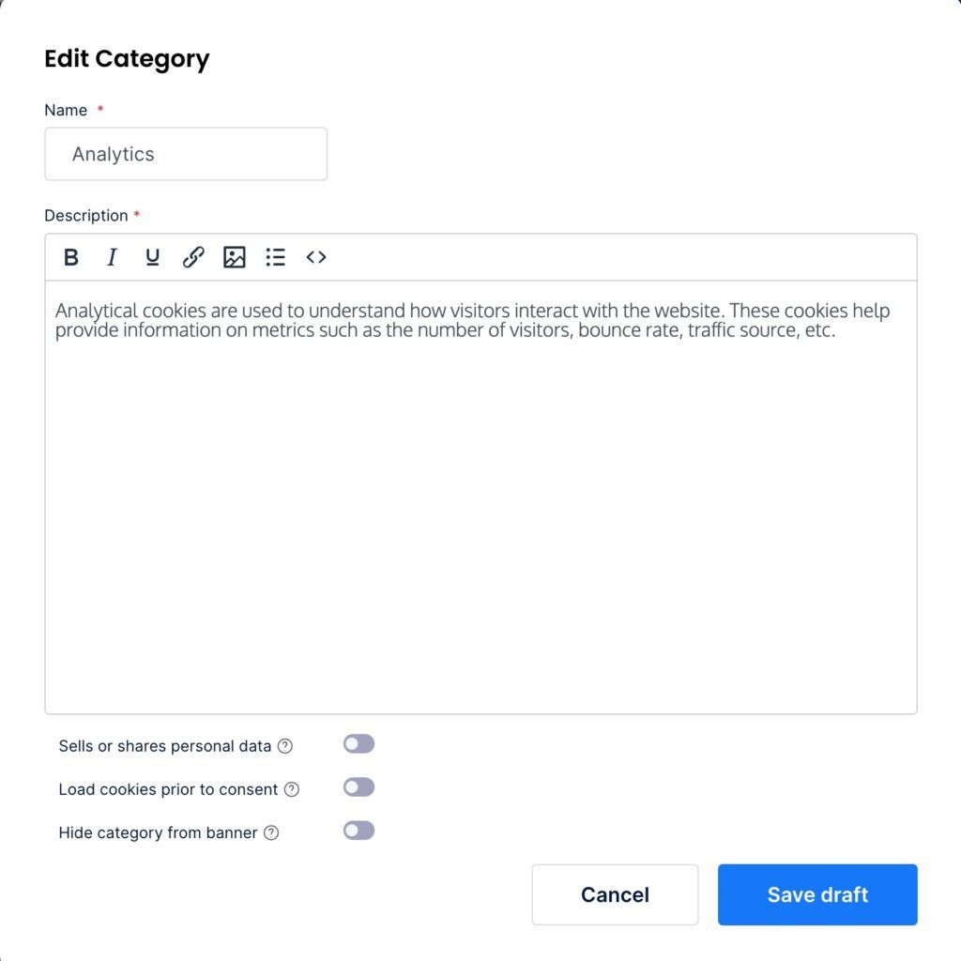Toggle Hide category from banner switch

359,831
